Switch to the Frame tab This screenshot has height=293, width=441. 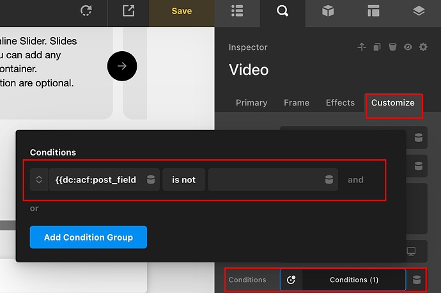297,103
